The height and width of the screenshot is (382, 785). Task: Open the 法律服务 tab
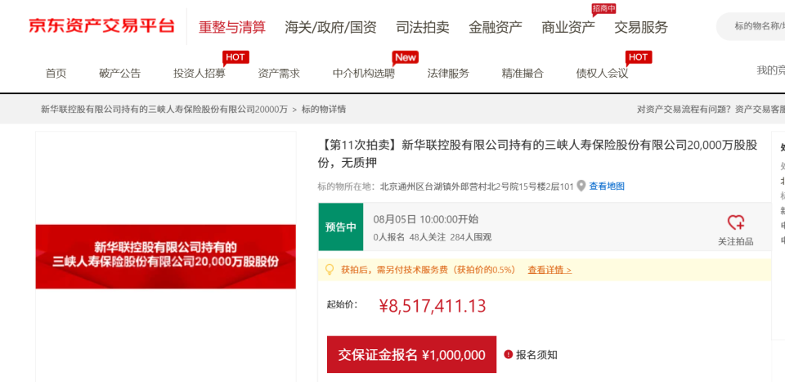[x=448, y=74]
